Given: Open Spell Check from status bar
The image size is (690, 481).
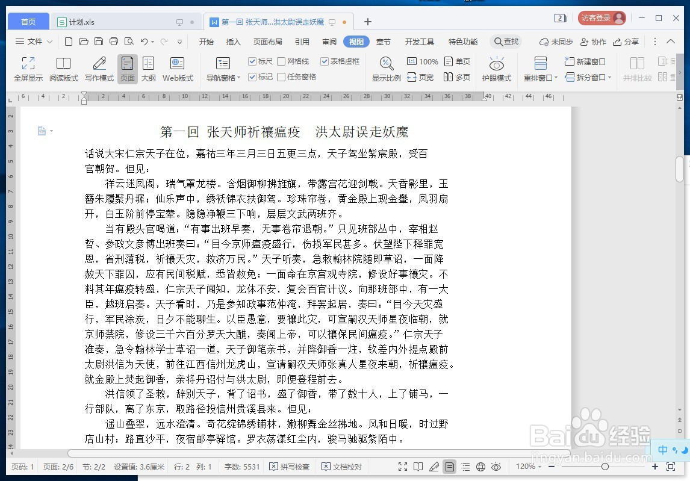Looking at the screenshot, I should 290,467.
